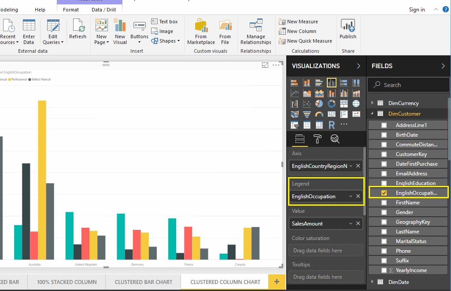Select the pie chart visualization
This screenshot has height=291, width=451.
coord(319,104)
